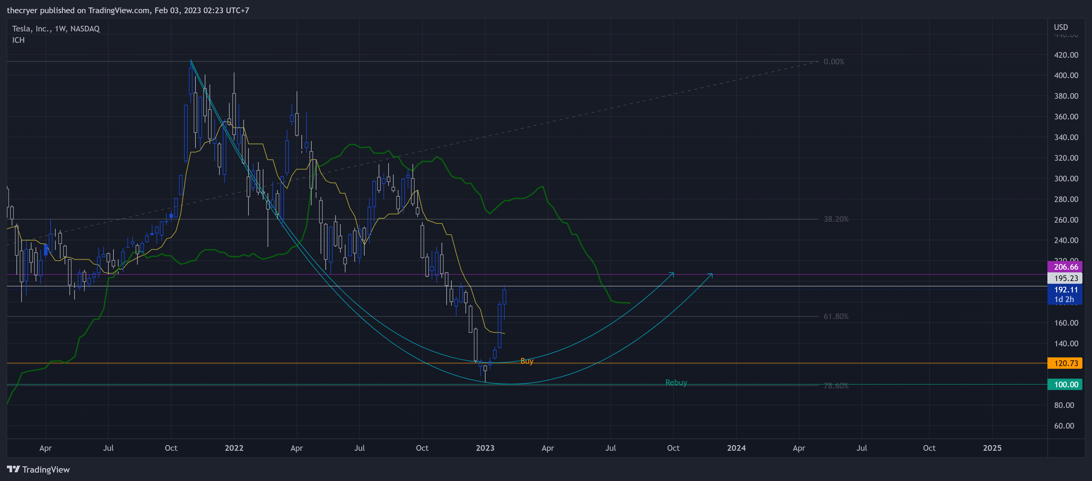Click the 'Tesla, Inc., 1W, NASDAQ' chart title
This screenshot has width=1092, height=481.
pyautogui.click(x=56, y=29)
